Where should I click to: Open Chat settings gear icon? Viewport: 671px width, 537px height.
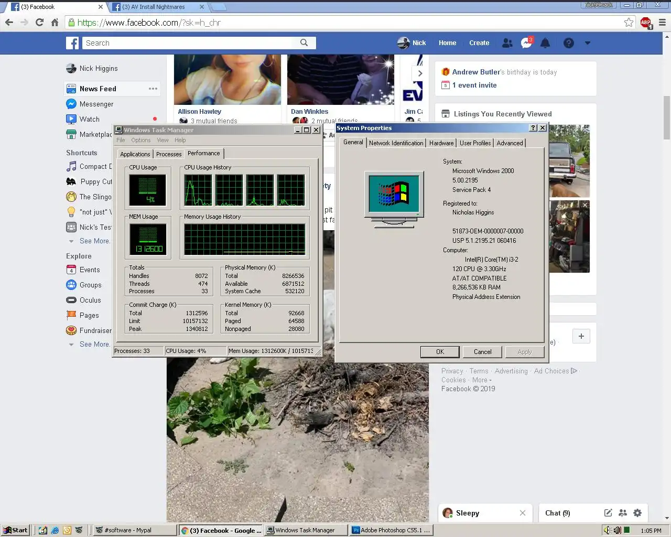pyautogui.click(x=637, y=513)
